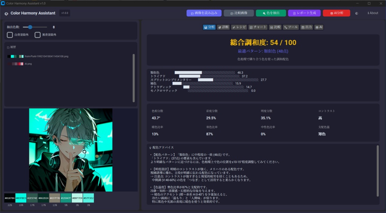Go to the 出力 tab
This screenshot has width=386, height=213.
pyautogui.click(x=306, y=27)
